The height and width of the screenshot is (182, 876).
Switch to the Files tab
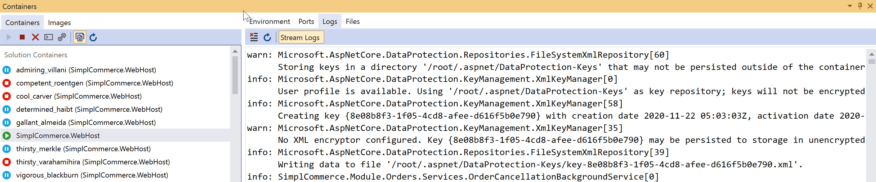[x=352, y=22]
